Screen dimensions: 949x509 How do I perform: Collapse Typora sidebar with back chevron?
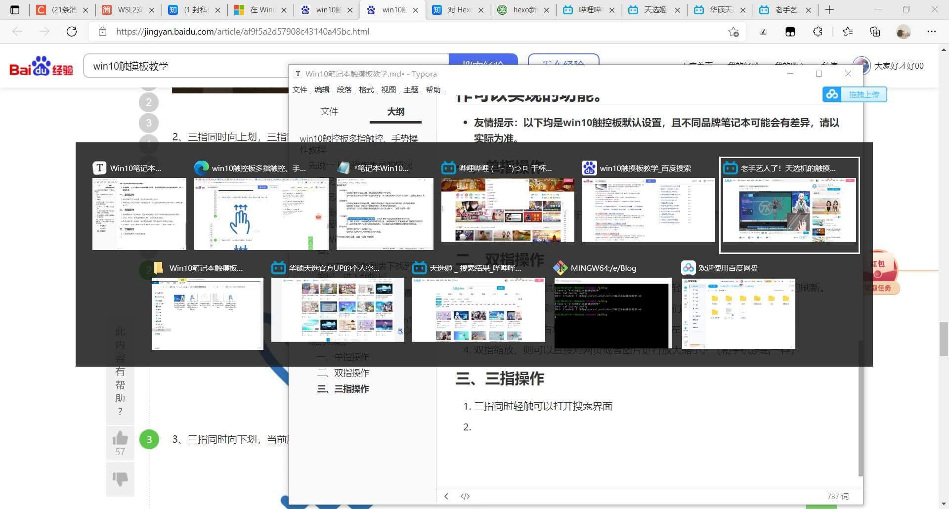point(446,496)
